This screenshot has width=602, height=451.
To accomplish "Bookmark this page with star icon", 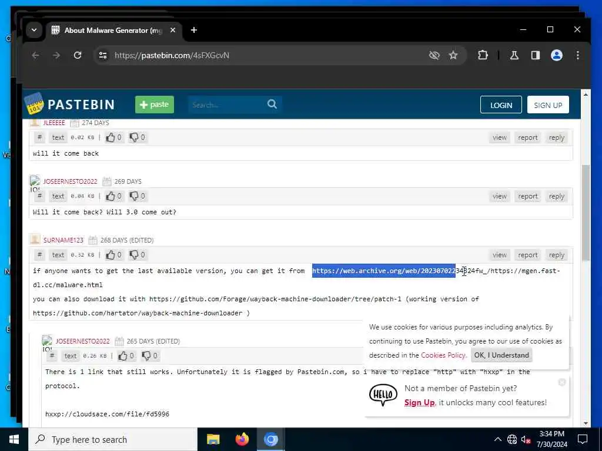I will coord(453,55).
